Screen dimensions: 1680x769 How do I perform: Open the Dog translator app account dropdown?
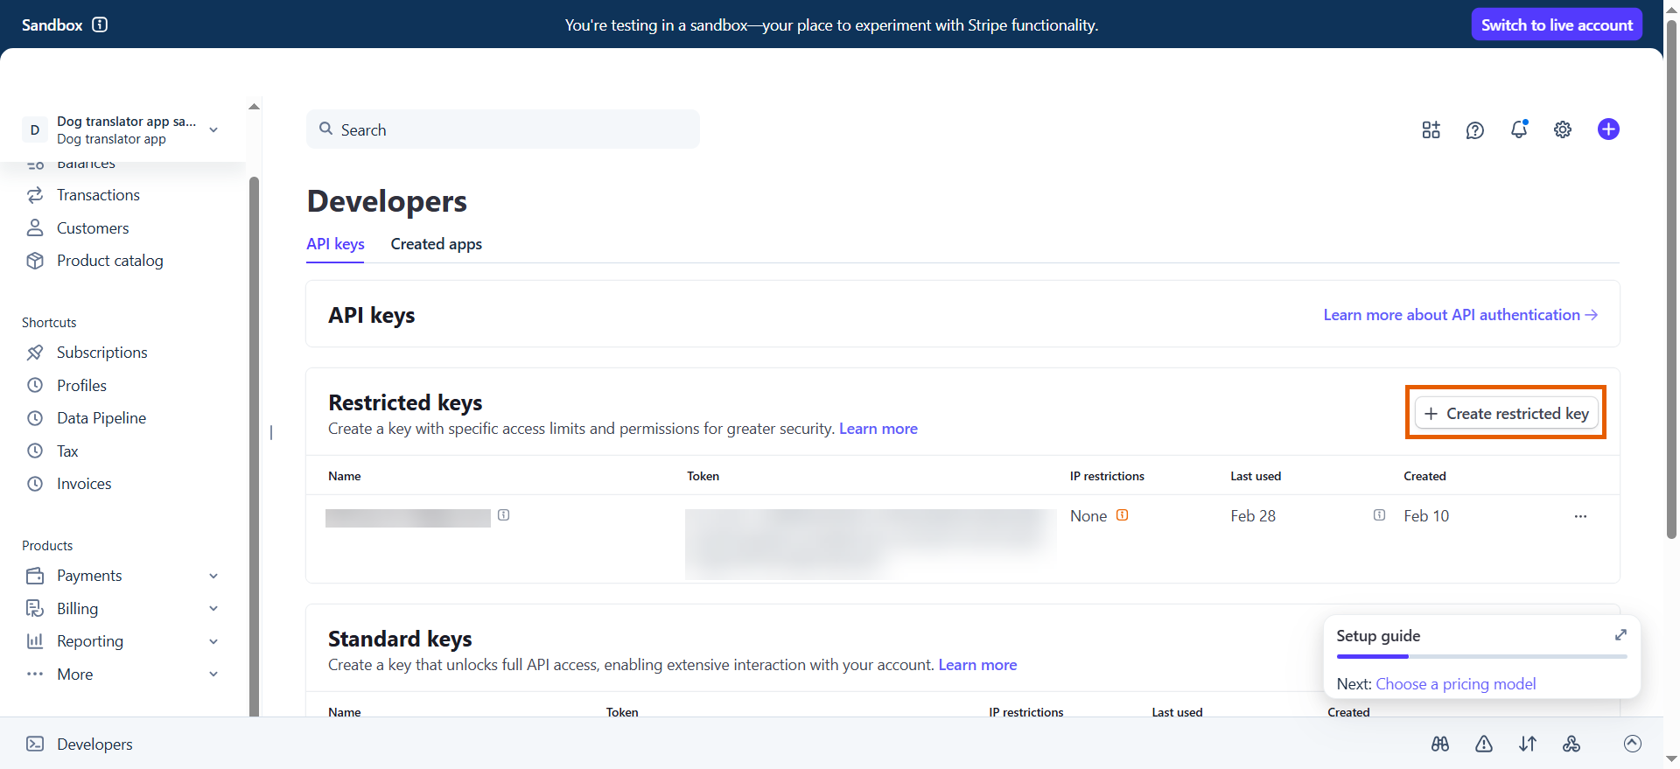point(121,129)
